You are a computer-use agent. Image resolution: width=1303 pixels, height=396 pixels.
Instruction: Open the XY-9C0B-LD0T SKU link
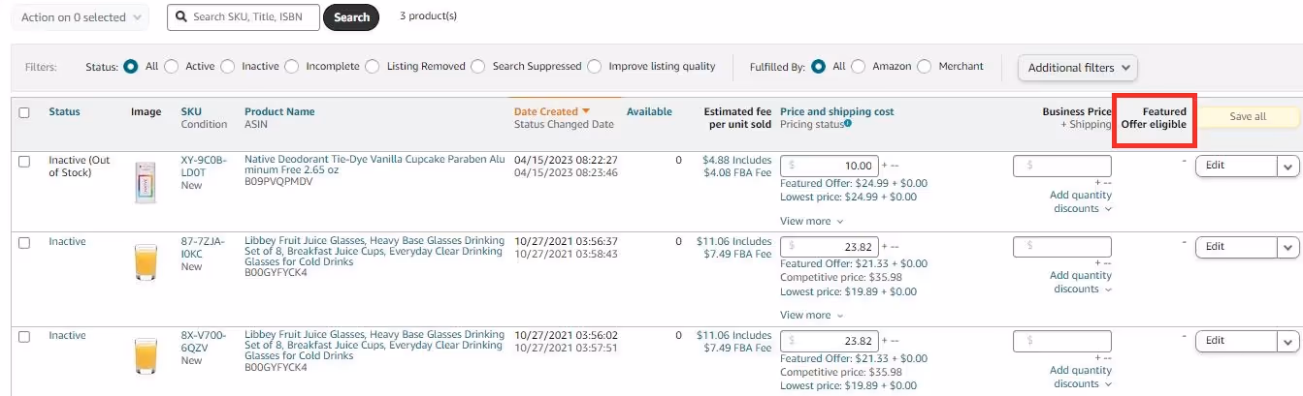(x=204, y=166)
